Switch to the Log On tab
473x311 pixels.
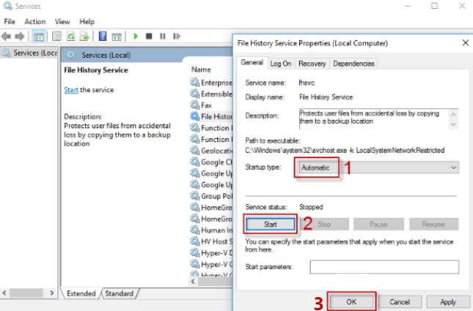coord(281,64)
